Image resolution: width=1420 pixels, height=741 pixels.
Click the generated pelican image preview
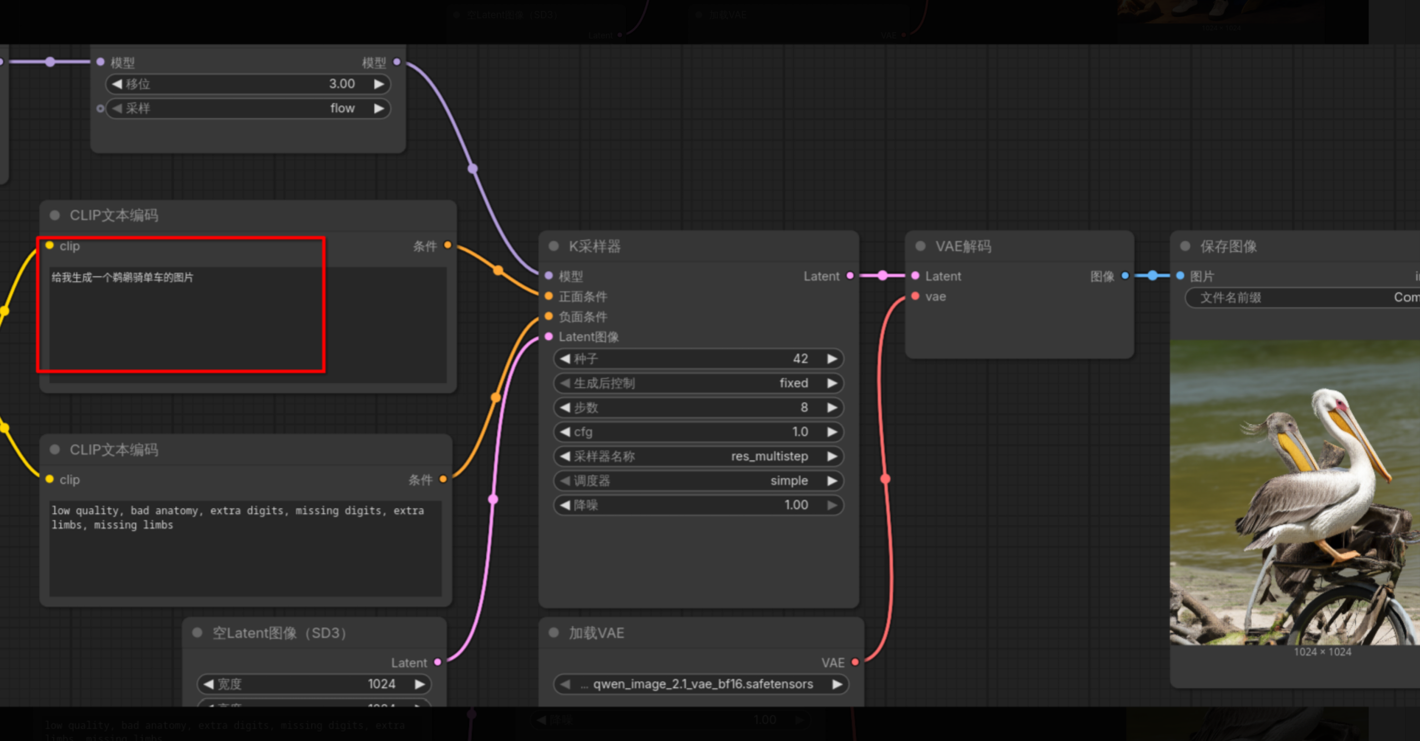(1295, 493)
